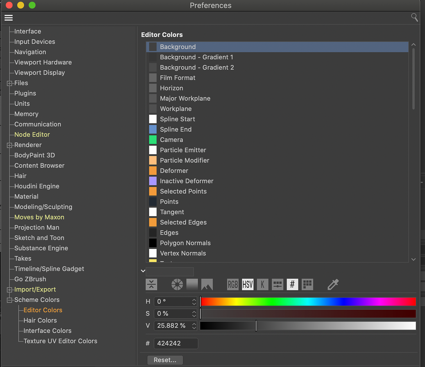Toggle the HSV sliders mode
The image size is (425, 367).
(x=248, y=284)
